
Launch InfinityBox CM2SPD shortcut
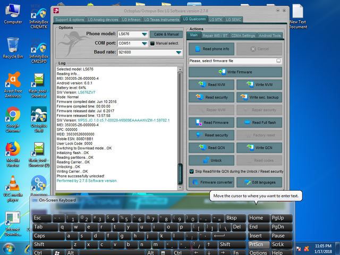coord(39,52)
